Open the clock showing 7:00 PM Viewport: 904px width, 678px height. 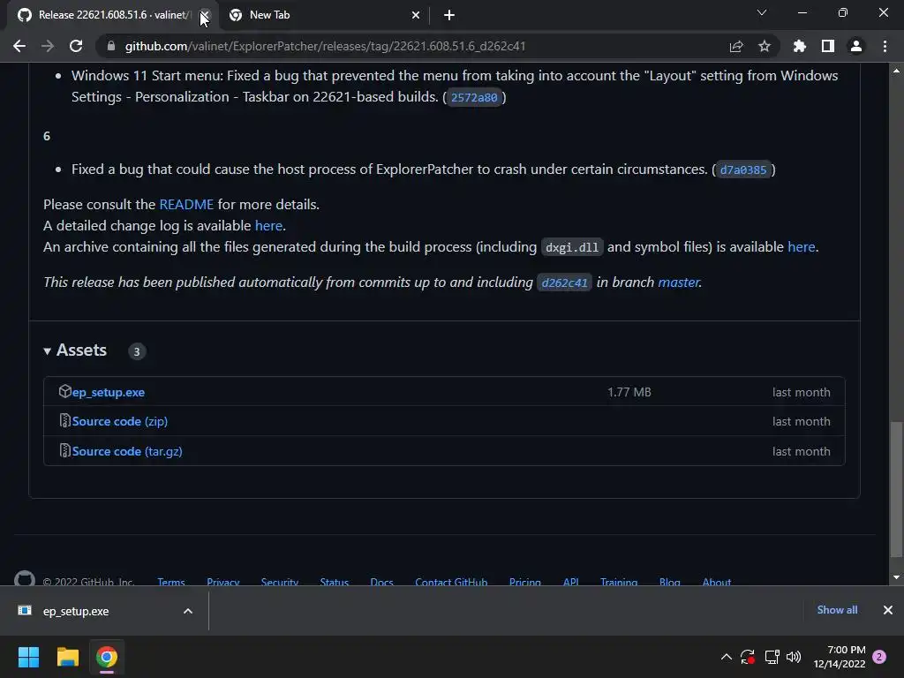click(840, 657)
